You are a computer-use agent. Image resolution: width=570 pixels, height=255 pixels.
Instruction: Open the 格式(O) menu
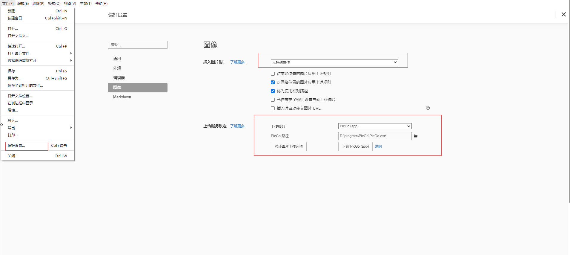pyautogui.click(x=54, y=4)
